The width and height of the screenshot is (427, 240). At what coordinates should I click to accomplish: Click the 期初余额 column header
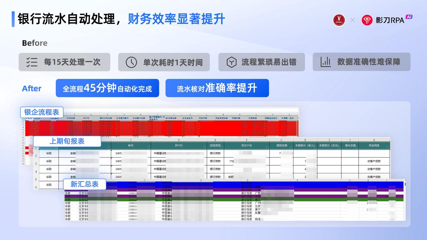click(281, 145)
